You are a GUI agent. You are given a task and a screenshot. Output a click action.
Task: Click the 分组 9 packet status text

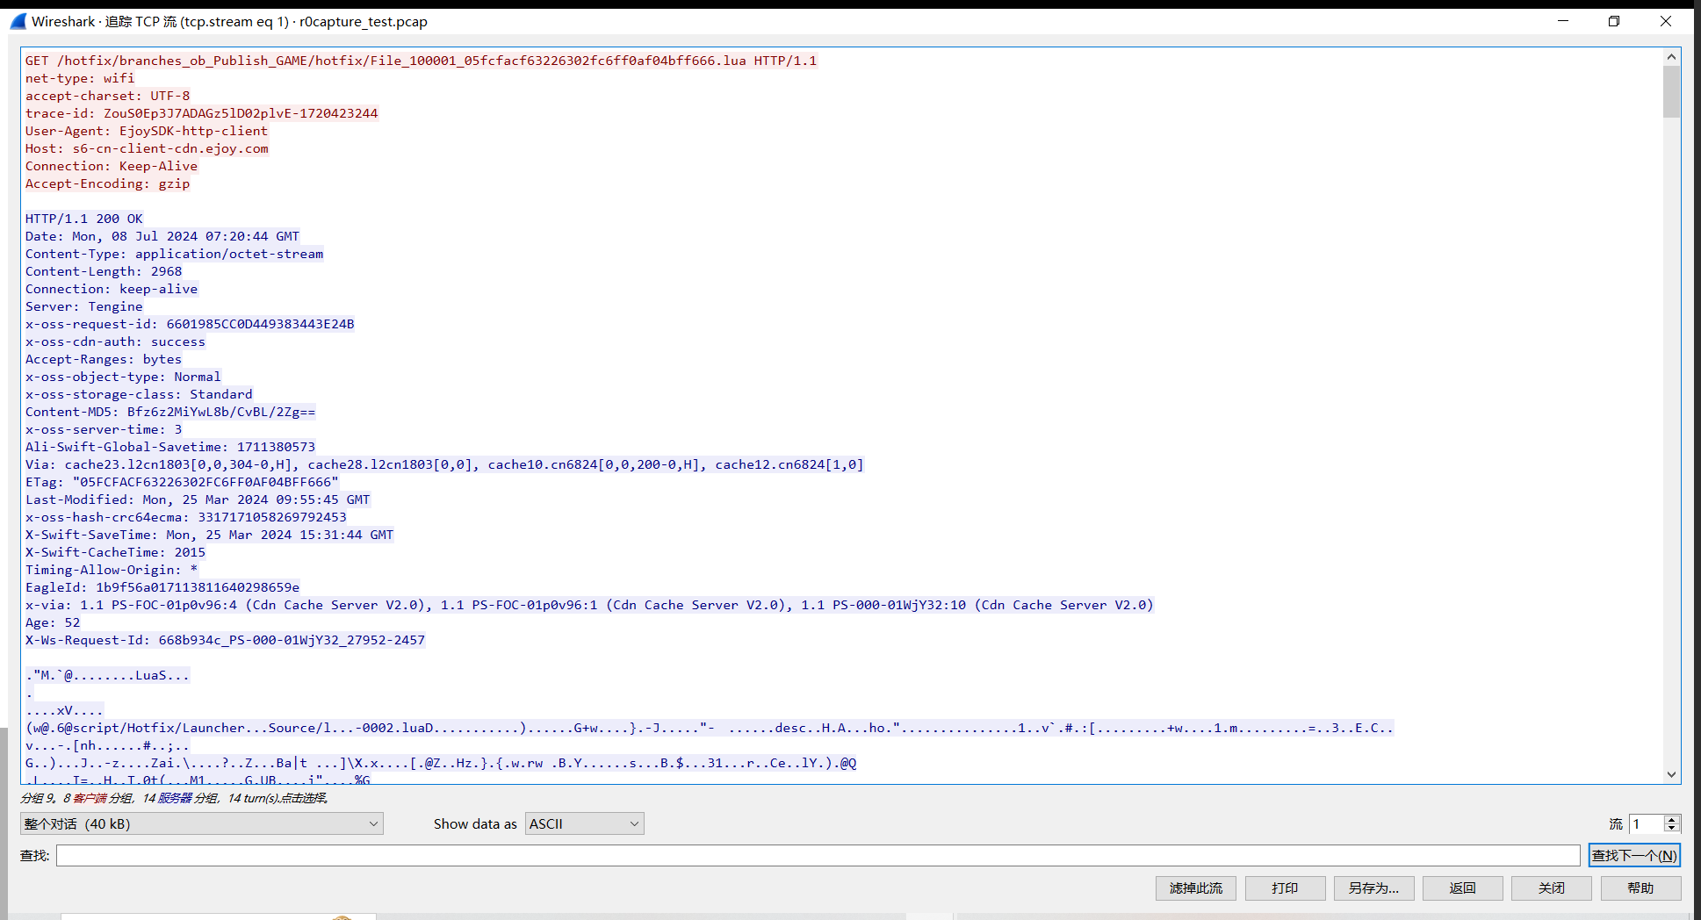pyautogui.click(x=174, y=798)
